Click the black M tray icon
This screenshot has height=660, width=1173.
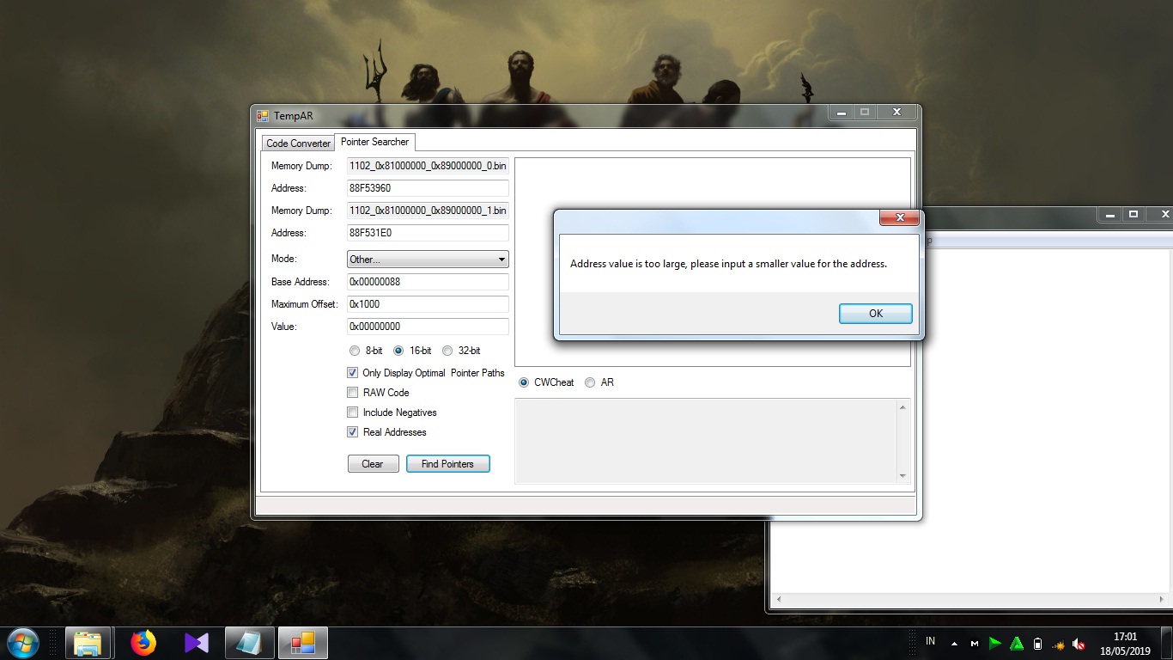pyautogui.click(x=975, y=644)
